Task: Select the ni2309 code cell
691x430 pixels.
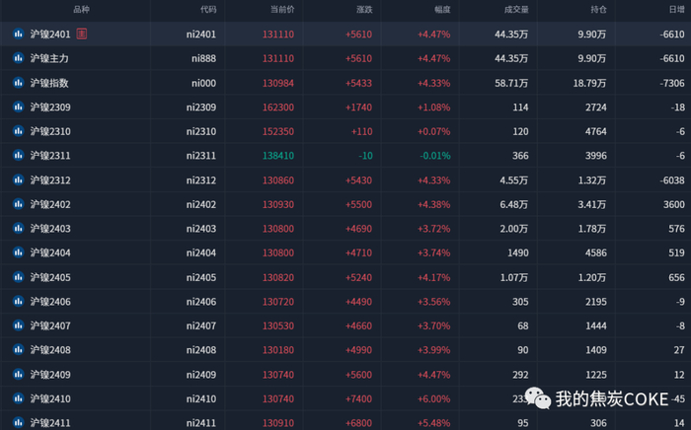Action: (x=201, y=107)
